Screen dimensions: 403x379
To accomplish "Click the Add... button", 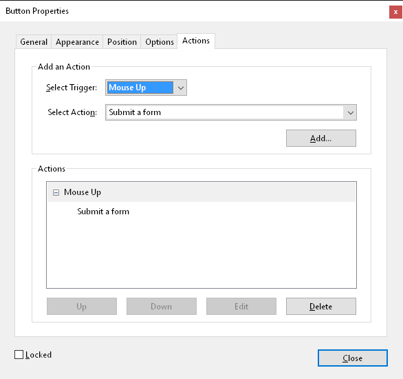I will tap(321, 139).
